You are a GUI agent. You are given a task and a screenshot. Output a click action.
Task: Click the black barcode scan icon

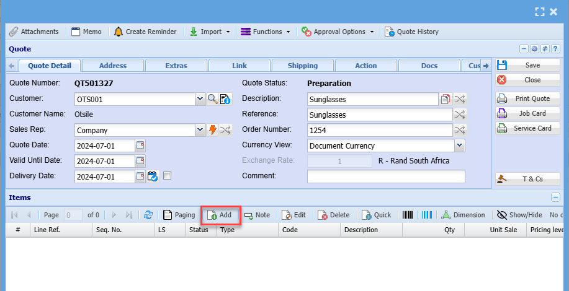click(408, 215)
